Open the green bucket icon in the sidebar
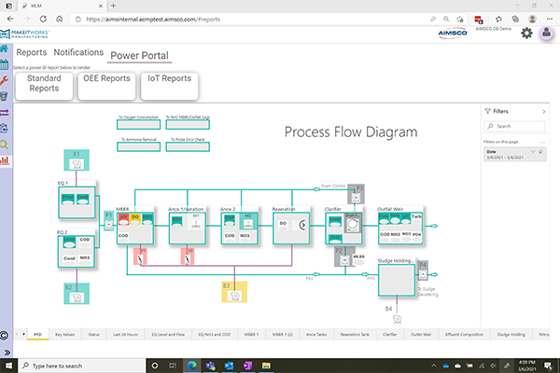Screen dimensions: 560x373 5,96
